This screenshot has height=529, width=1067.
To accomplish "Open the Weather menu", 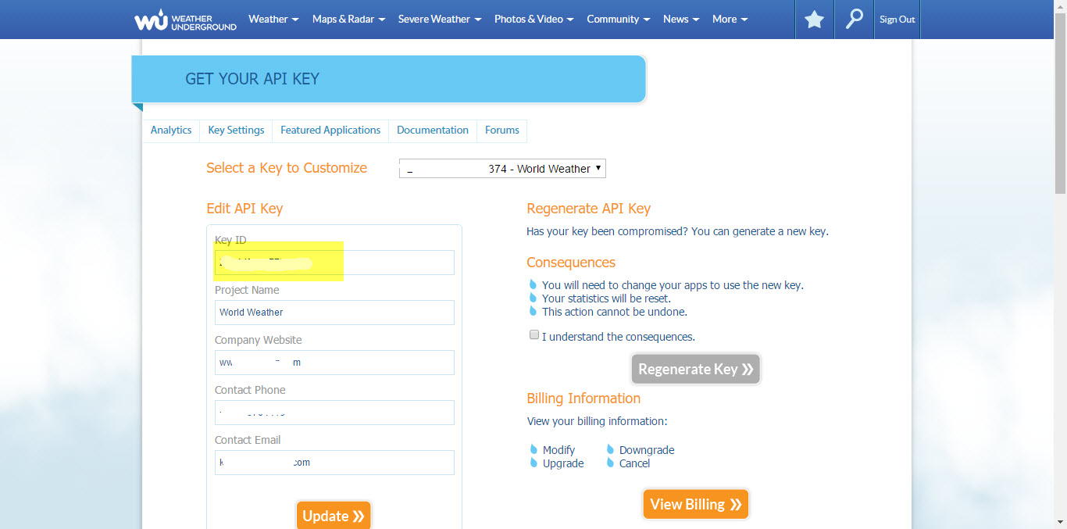I will [273, 19].
